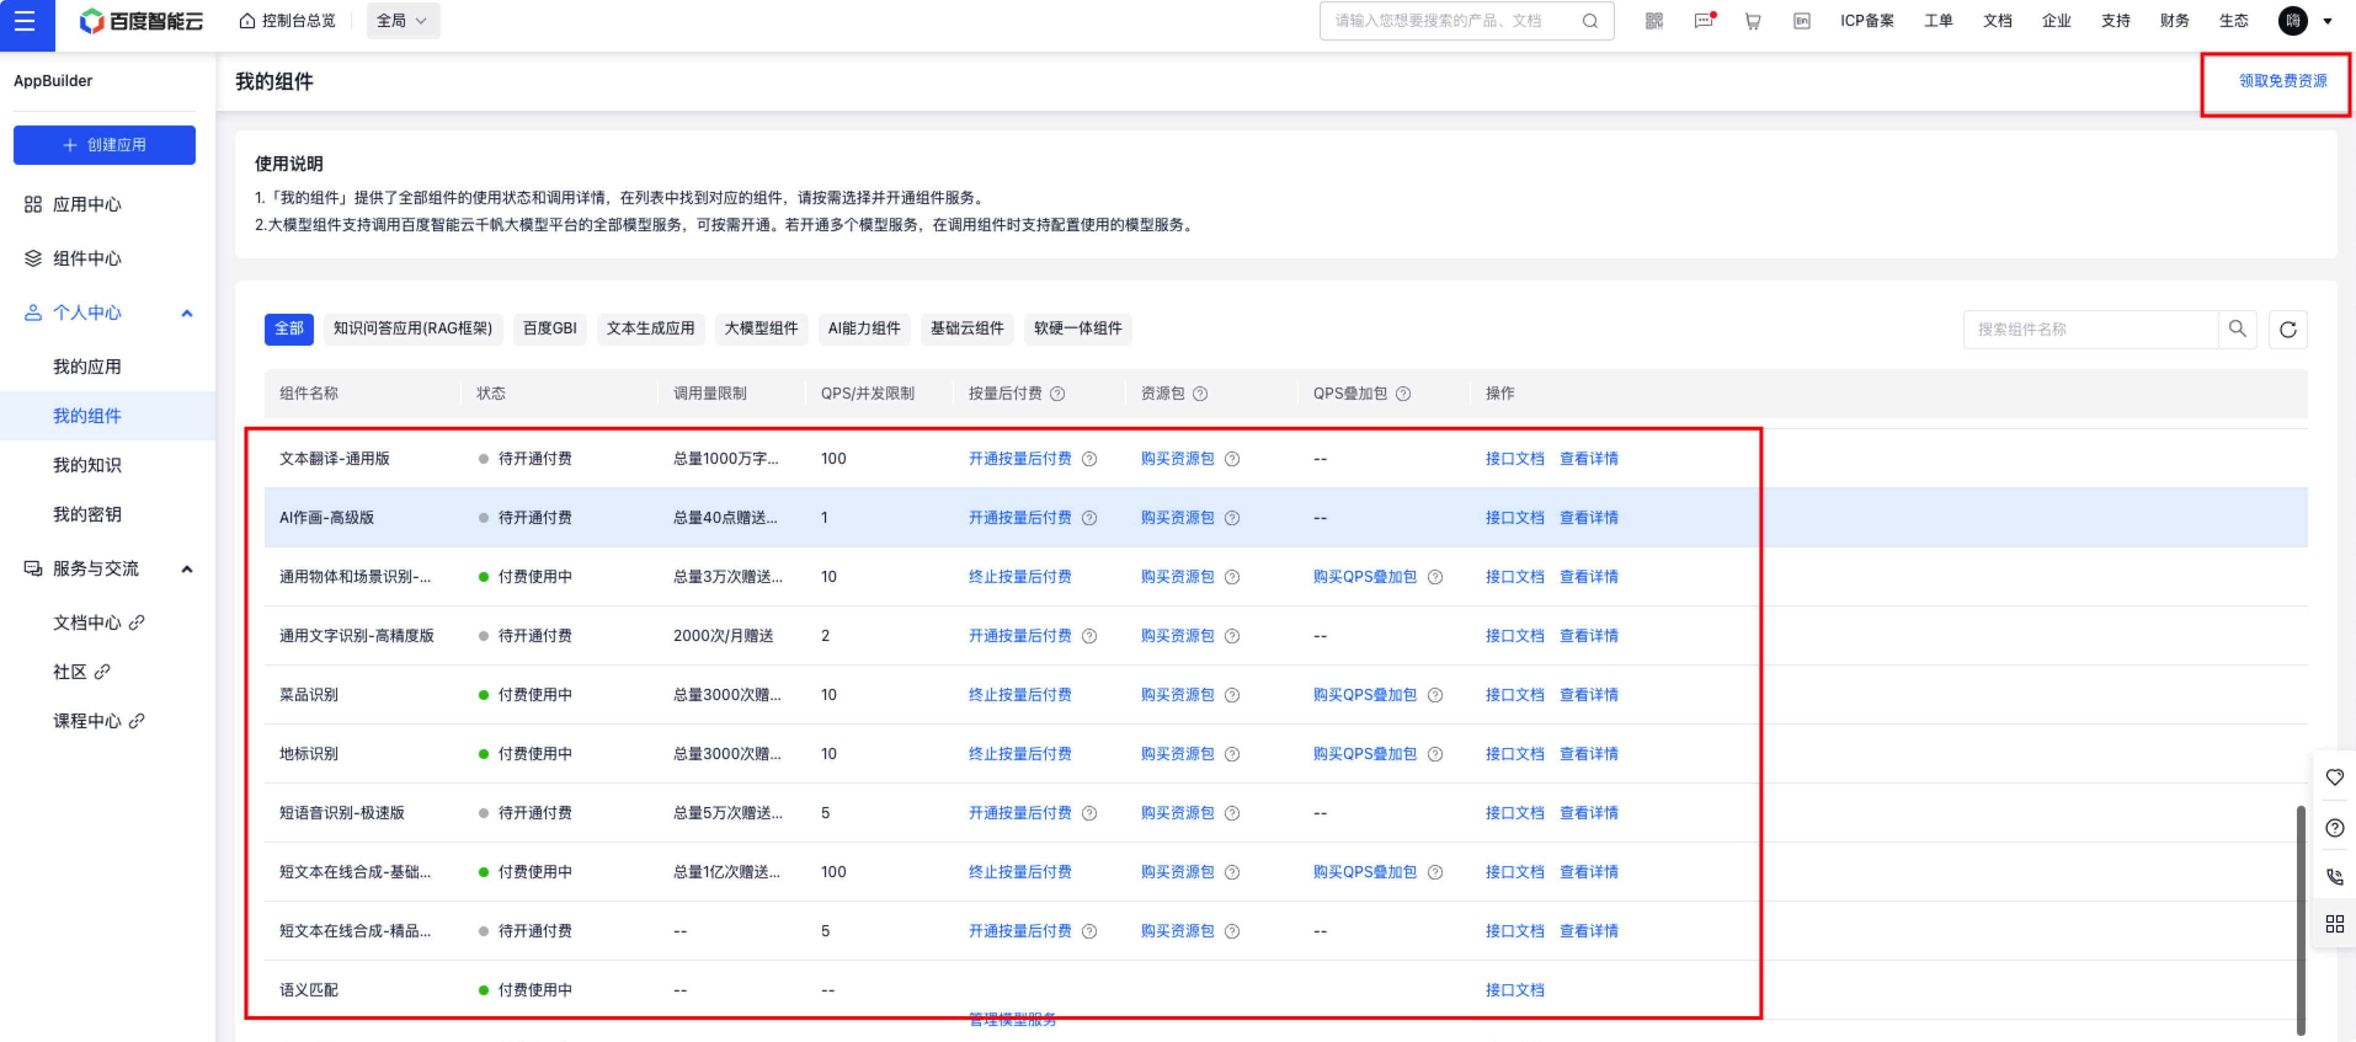Go to 我的密钥
The width and height of the screenshot is (2356, 1042).
point(87,515)
